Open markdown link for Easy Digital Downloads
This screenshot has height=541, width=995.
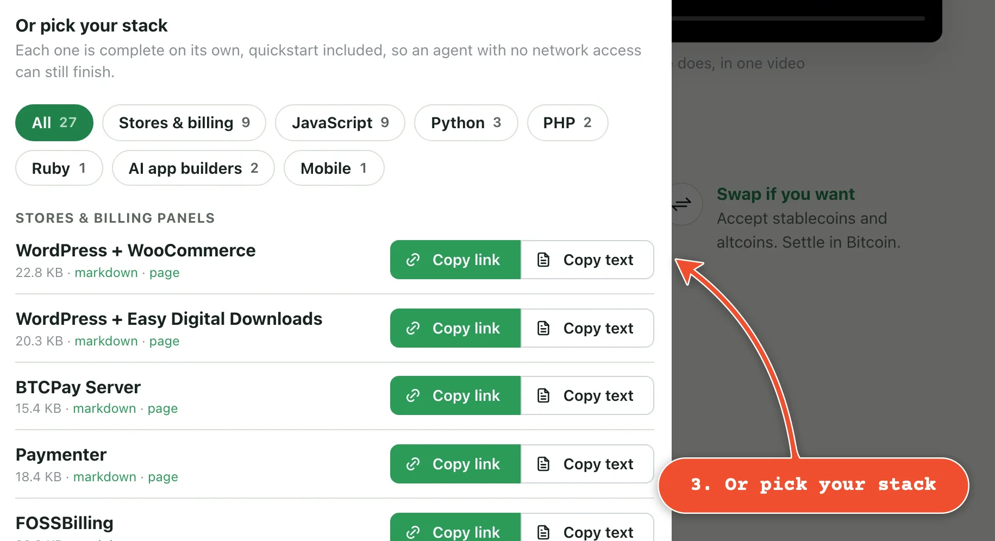coord(107,341)
